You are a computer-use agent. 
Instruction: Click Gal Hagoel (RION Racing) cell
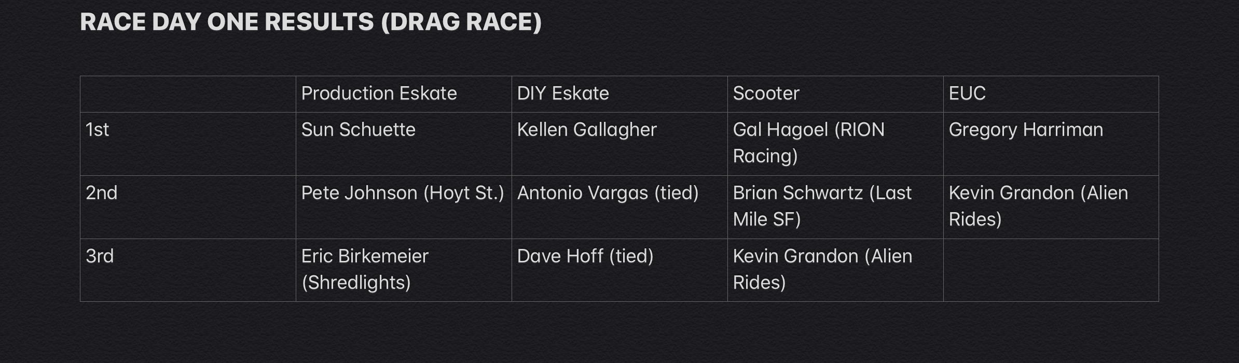[835, 144]
